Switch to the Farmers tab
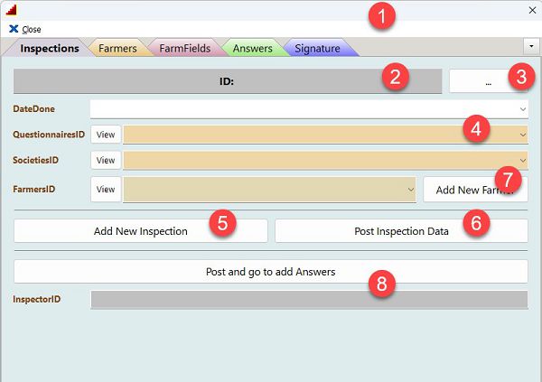 click(x=117, y=48)
